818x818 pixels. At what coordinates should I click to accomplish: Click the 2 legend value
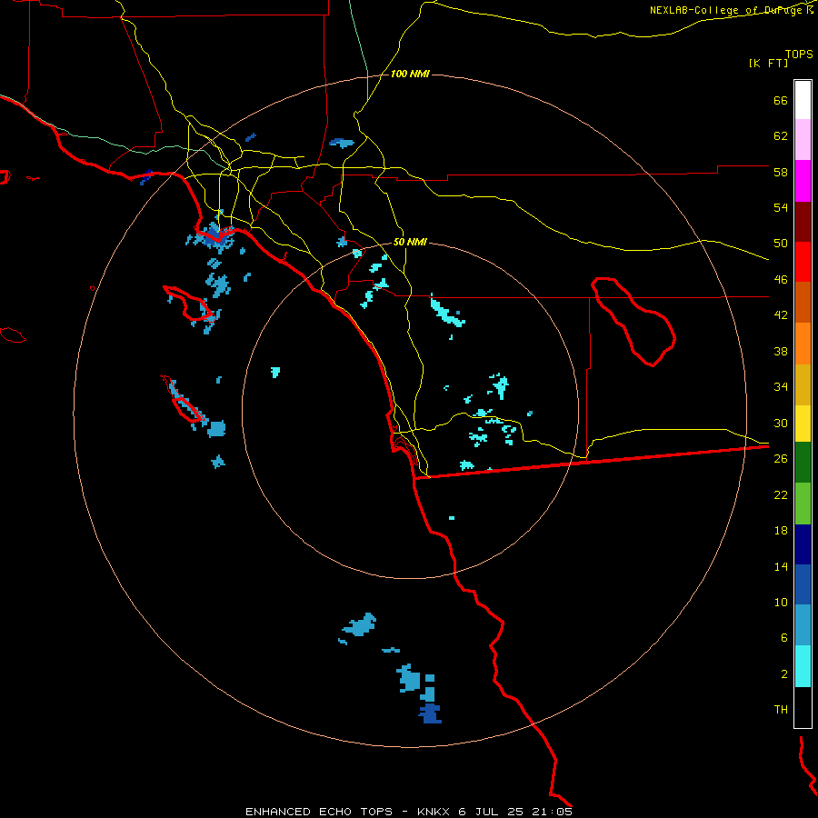point(784,674)
